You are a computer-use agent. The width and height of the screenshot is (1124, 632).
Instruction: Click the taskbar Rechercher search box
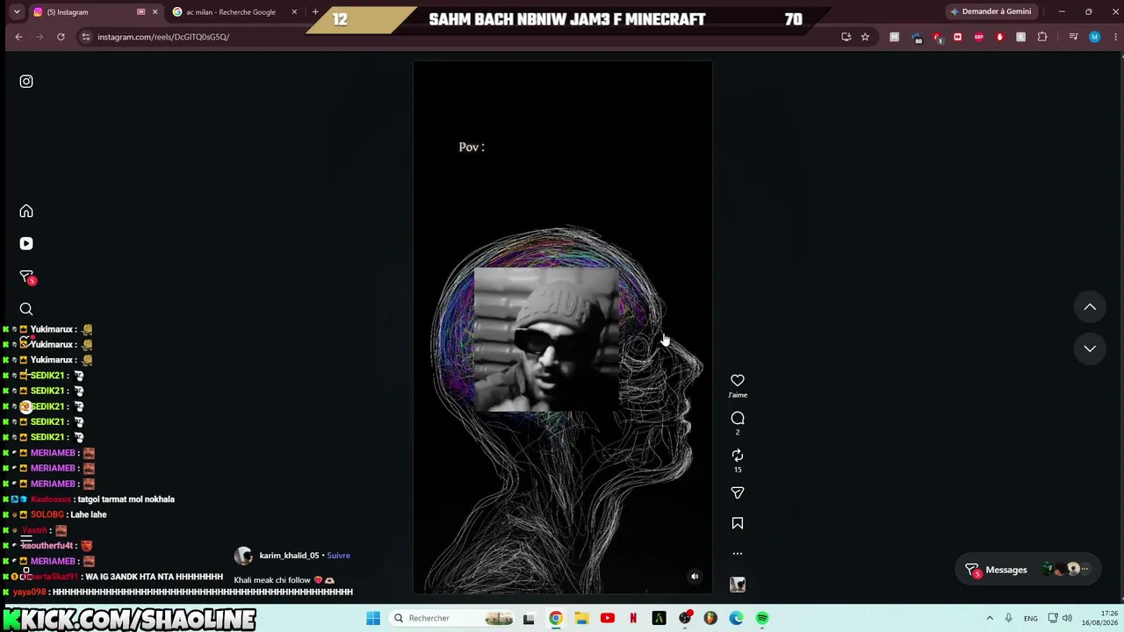(x=451, y=618)
